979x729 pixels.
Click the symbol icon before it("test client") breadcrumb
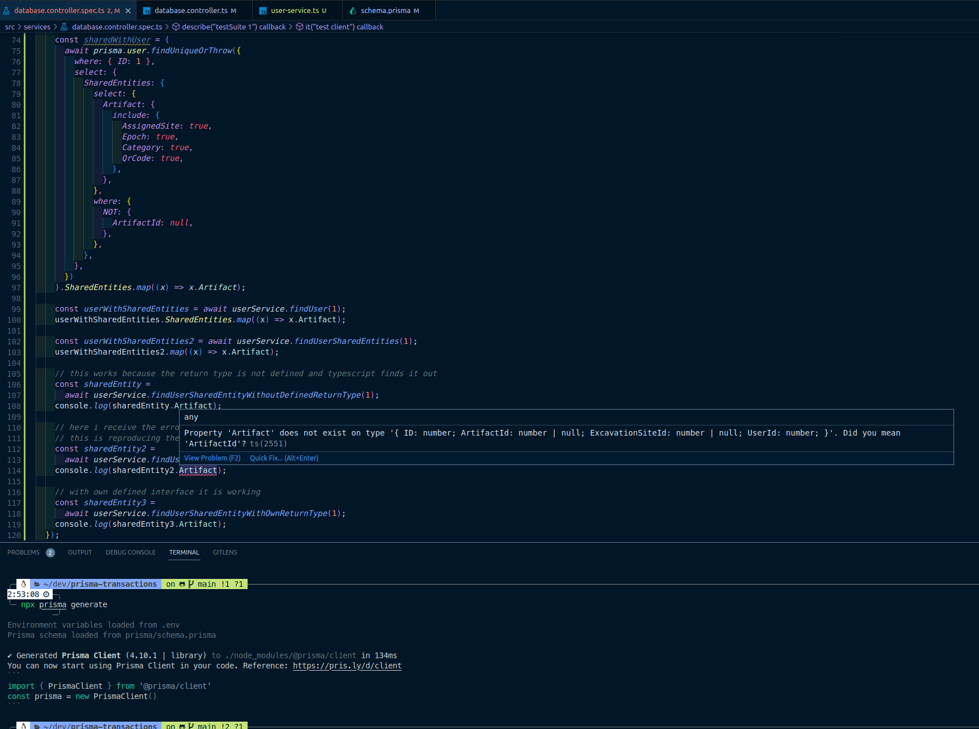coord(299,27)
